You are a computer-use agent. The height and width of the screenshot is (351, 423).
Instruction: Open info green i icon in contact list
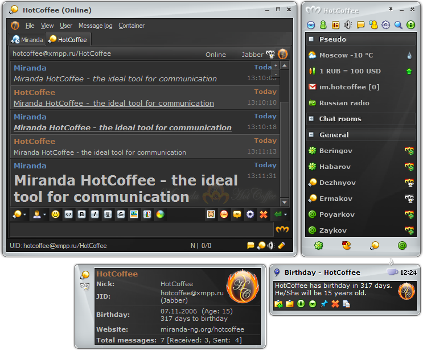tap(410, 25)
